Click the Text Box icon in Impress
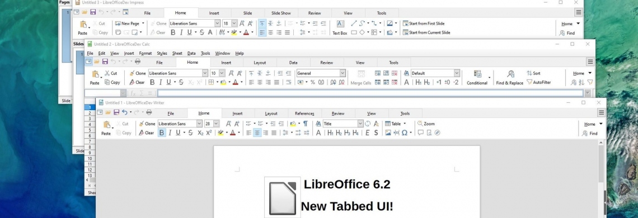This screenshot has height=218, width=638. coord(340,27)
